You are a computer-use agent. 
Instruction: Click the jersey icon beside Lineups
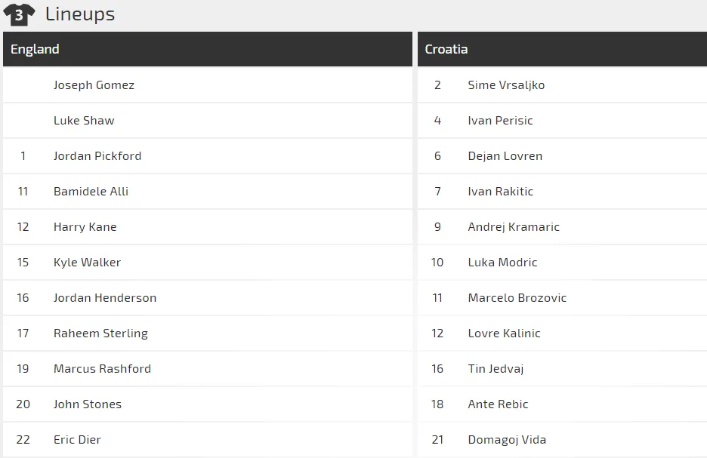(19, 14)
